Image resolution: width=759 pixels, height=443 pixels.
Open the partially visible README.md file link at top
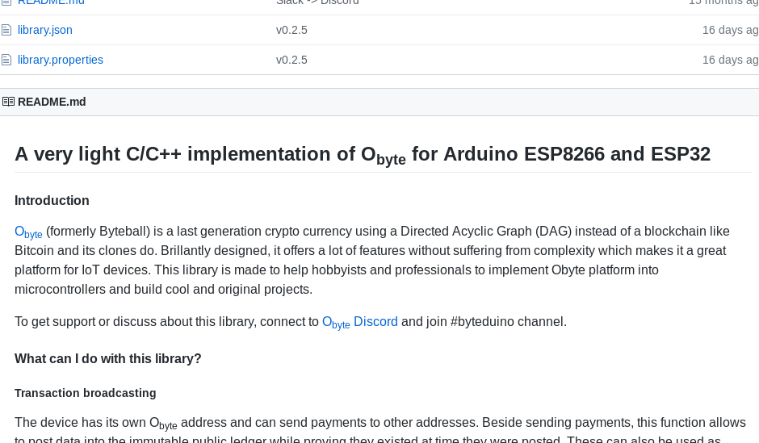click(x=51, y=2)
